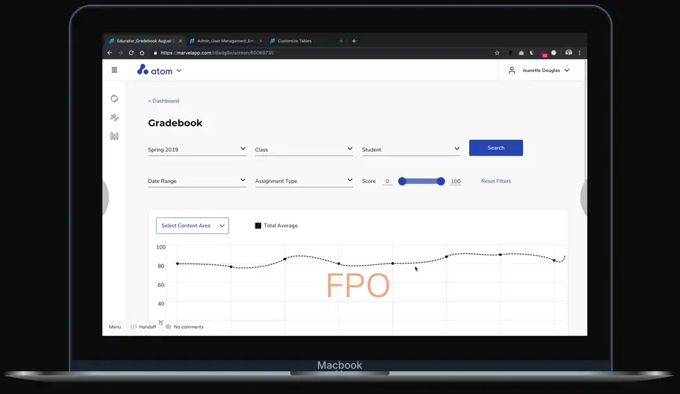
Task: Close the Customize Tables tab
Action: [341, 41]
